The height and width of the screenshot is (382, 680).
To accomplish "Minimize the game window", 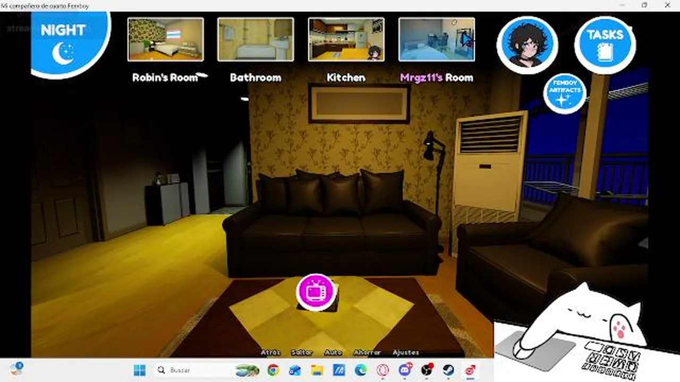I will [x=621, y=5].
